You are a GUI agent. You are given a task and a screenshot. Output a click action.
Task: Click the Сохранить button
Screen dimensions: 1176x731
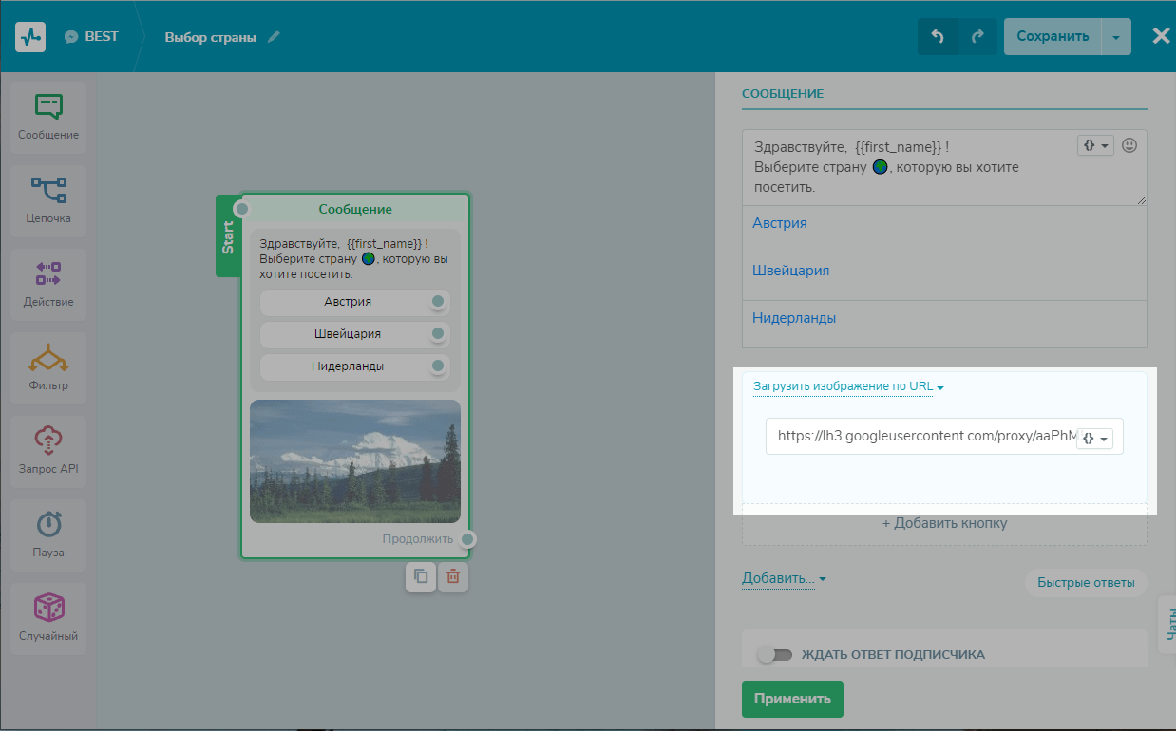(1053, 36)
